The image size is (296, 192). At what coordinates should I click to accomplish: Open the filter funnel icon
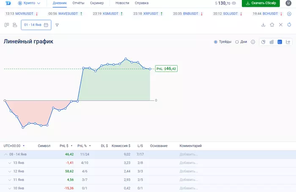point(57,25)
